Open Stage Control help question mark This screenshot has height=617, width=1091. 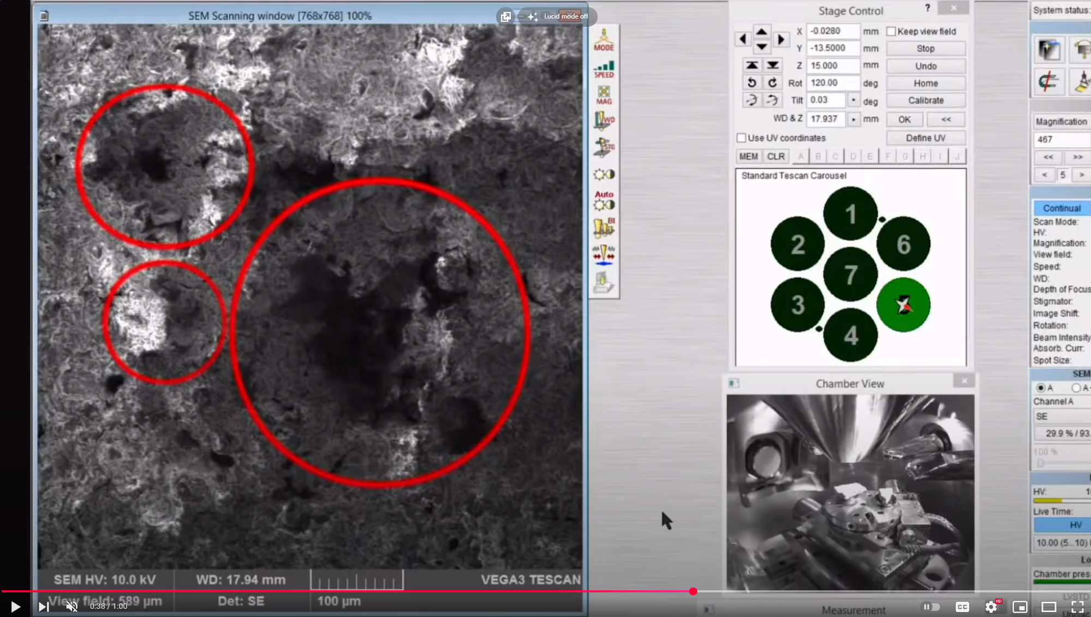[x=927, y=8]
